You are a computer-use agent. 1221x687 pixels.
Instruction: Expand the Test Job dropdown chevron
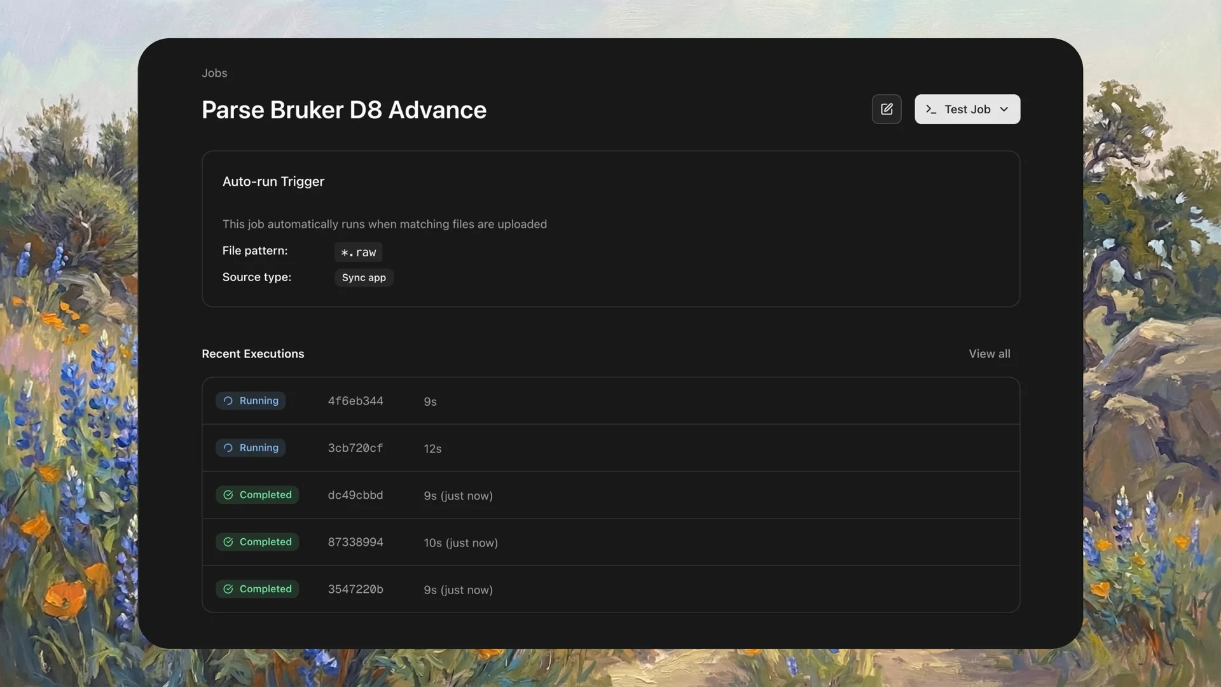tap(1005, 109)
